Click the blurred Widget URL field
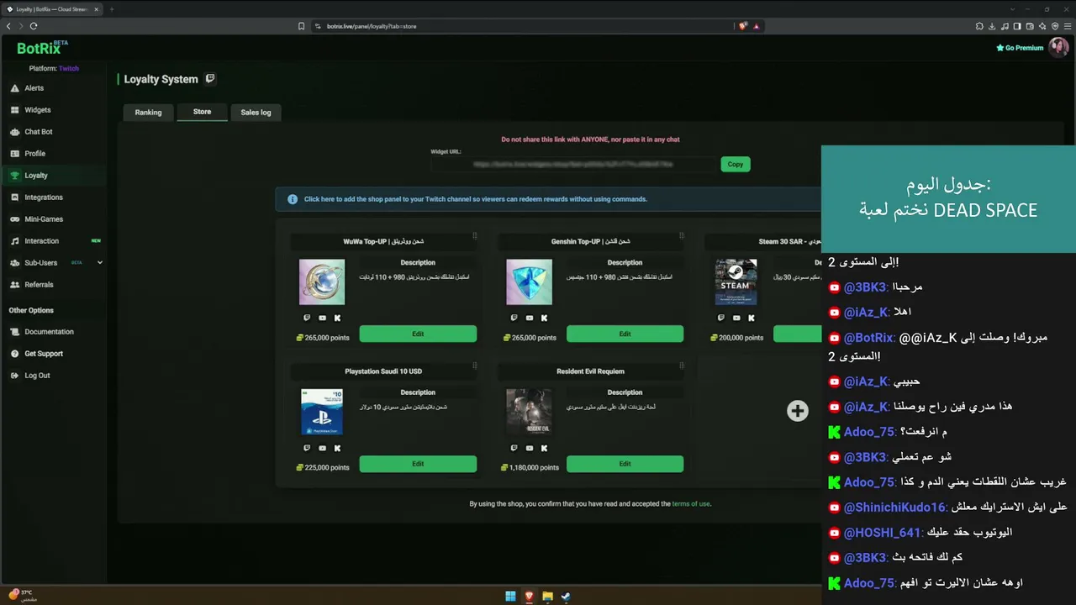This screenshot has width=1076, height=605. click(574, 165)
